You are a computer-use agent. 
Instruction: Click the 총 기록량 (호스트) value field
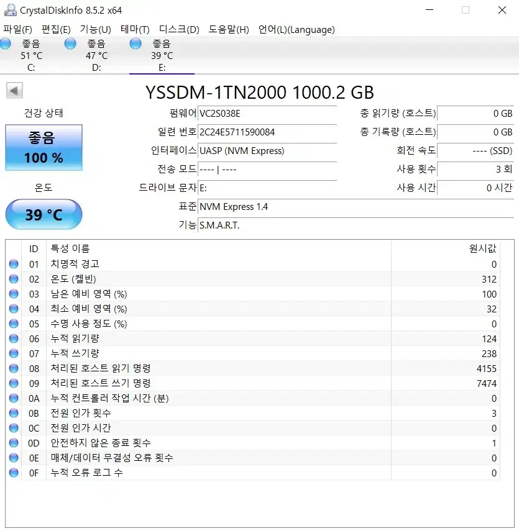pos(475,132)
